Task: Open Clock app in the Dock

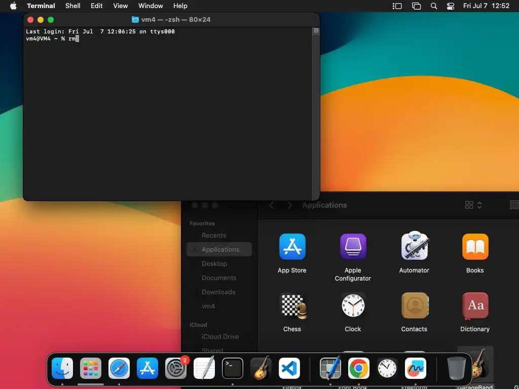Action: click(x=387, y=368)
